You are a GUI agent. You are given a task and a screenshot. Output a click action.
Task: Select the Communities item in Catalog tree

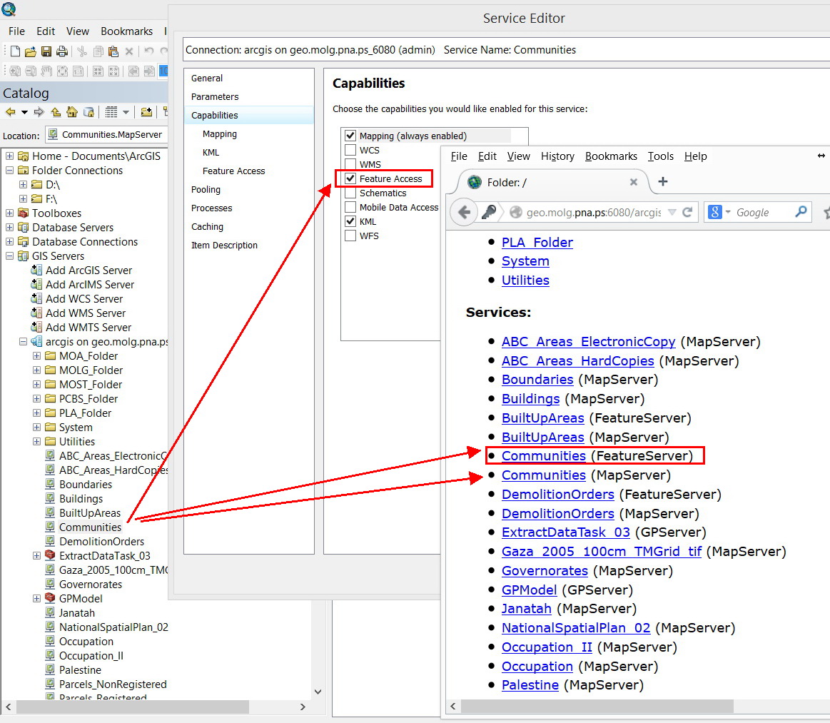click(x=90, y=527)
